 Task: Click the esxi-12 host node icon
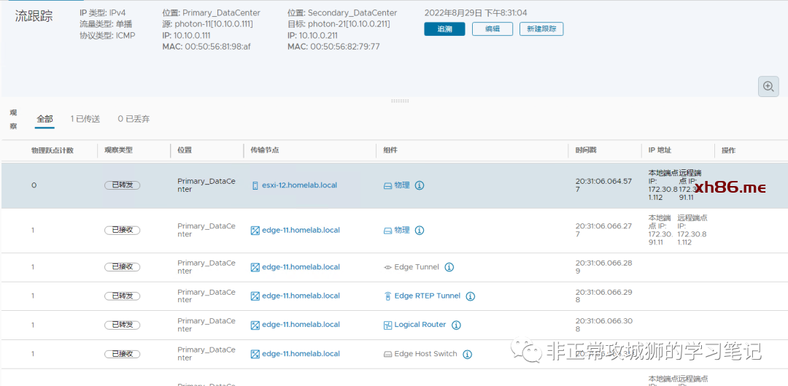point(255,185)
